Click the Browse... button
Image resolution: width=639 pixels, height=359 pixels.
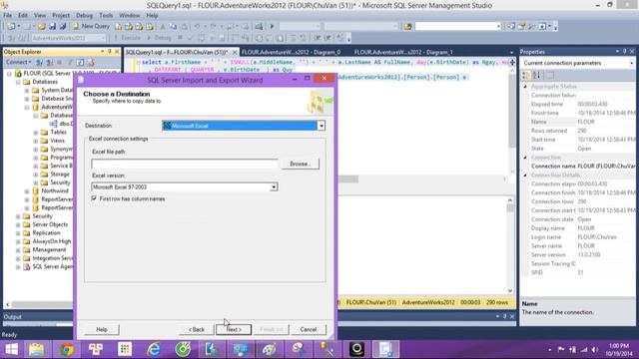(301, 164)
